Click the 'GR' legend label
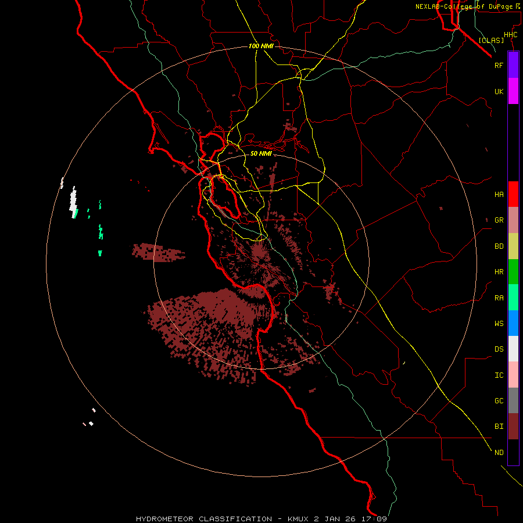 499,220
